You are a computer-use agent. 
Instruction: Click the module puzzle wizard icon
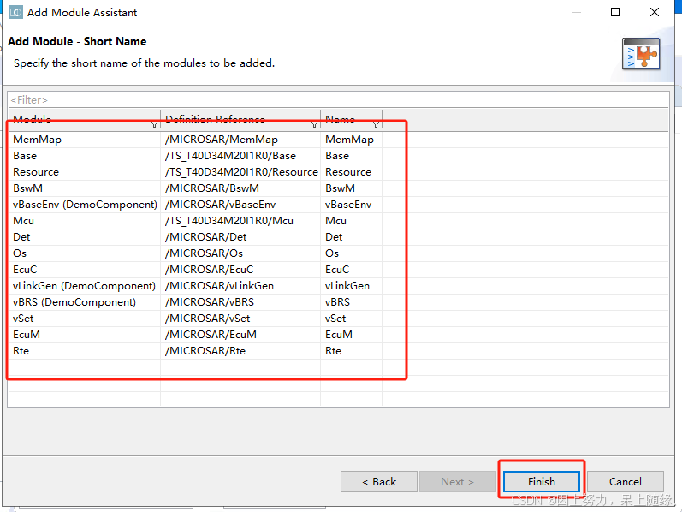pos(641,54)
